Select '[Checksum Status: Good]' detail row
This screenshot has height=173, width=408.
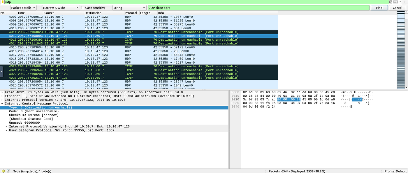pyautogui.click(x=114, y=119)
